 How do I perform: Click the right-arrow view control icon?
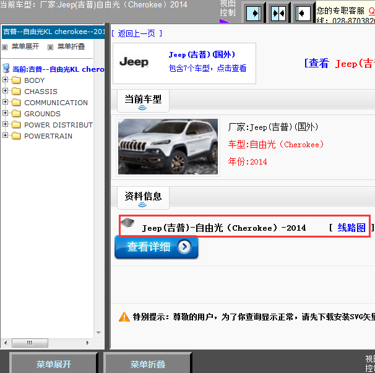(254, 13)
